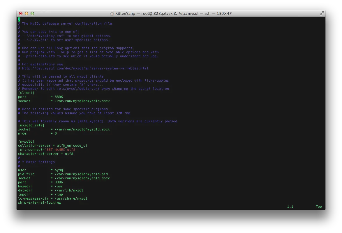Click 'This will be passed to all mysql clients'
The height and width of the screenshot is (233, 342).
(x=61, y=77)
